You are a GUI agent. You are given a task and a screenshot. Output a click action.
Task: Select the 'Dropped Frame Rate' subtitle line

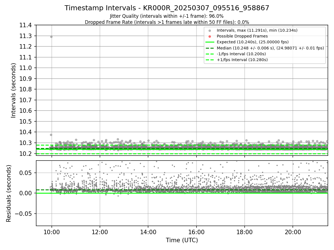tap(167, 22)
